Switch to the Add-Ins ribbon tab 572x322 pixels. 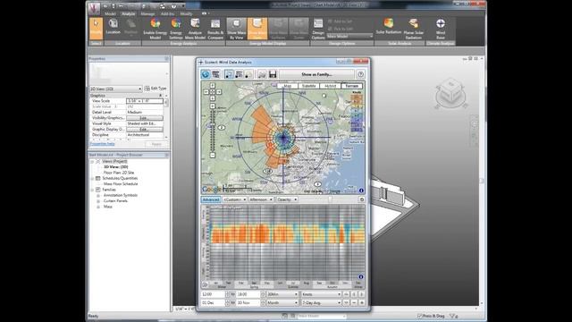pos(167,14)
